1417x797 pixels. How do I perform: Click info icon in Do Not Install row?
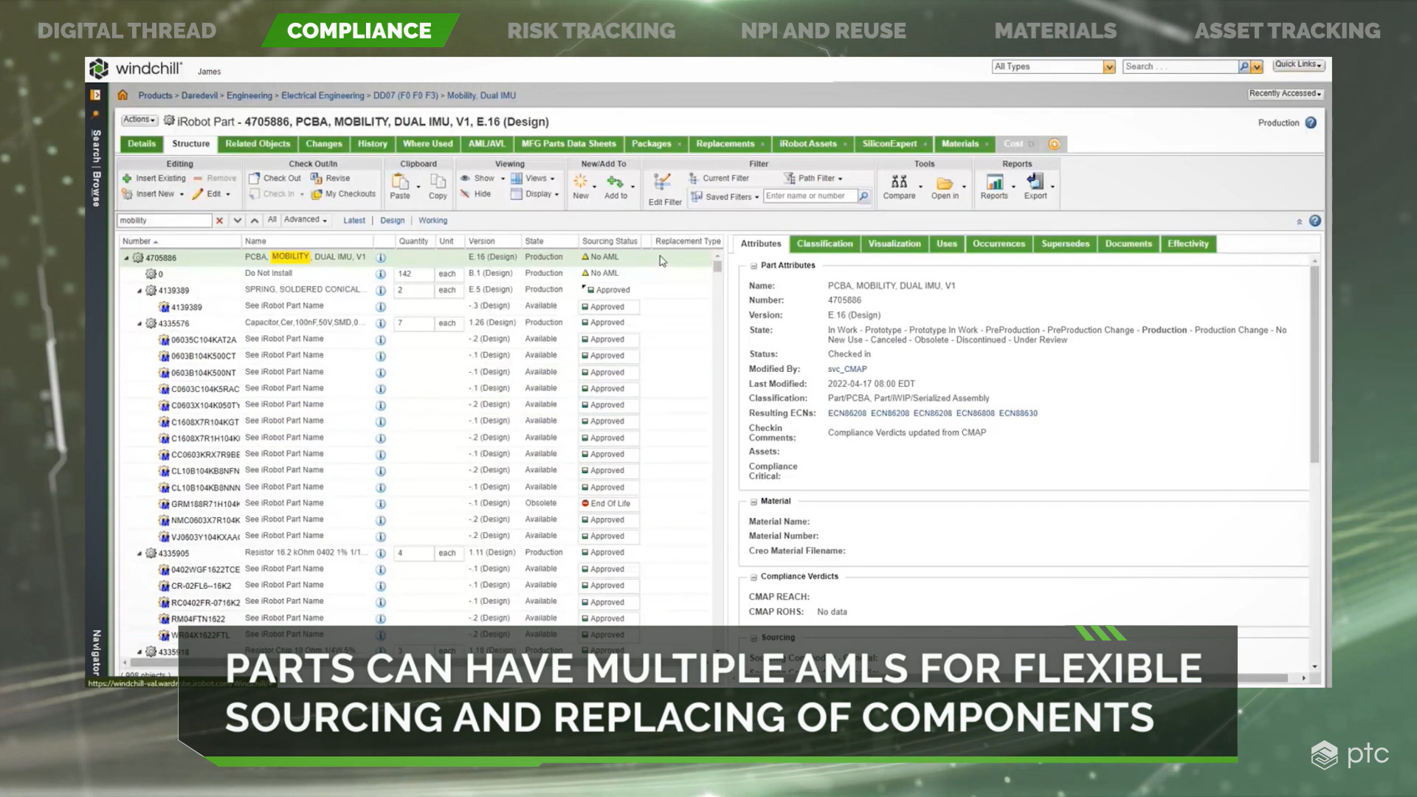pyautogui.click(x=381, y=275)
